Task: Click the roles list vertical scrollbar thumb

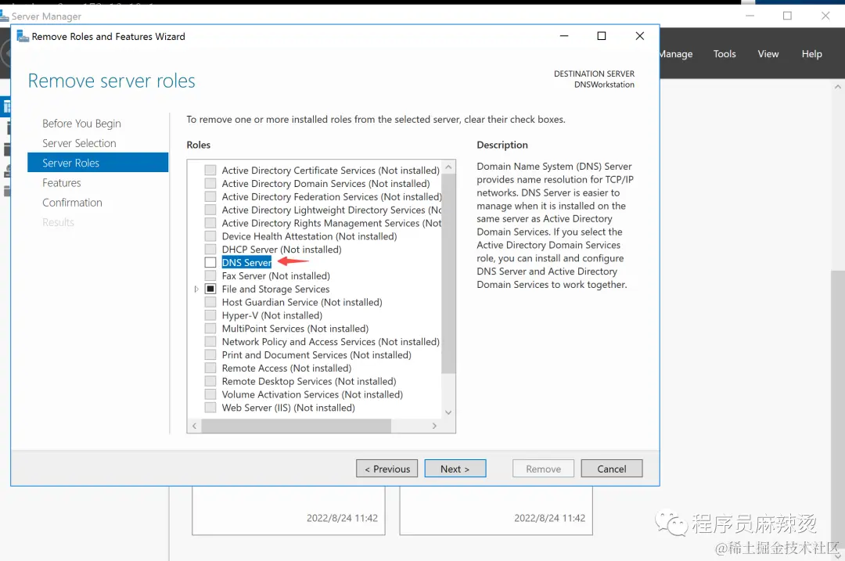Action: click(x=448, y=274)
